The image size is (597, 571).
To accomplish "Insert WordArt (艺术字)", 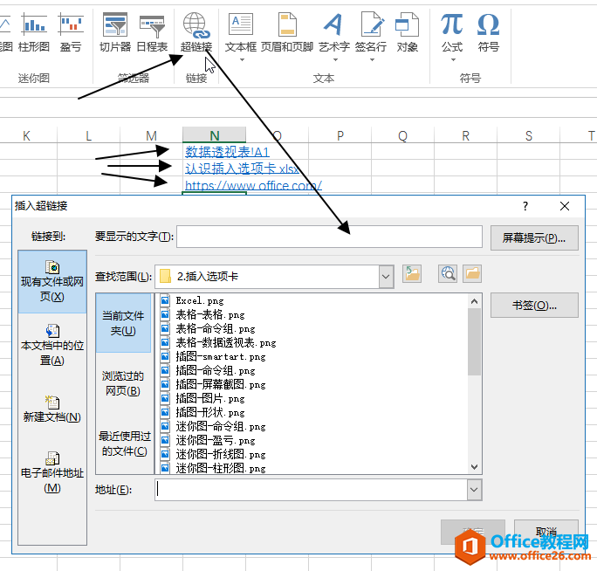I will click(334, 32).
